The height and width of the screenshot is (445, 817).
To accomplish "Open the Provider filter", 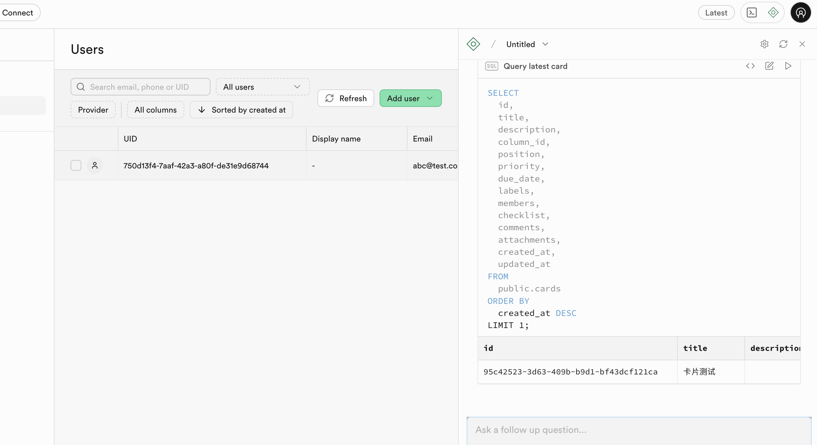I will coord(93,110).
